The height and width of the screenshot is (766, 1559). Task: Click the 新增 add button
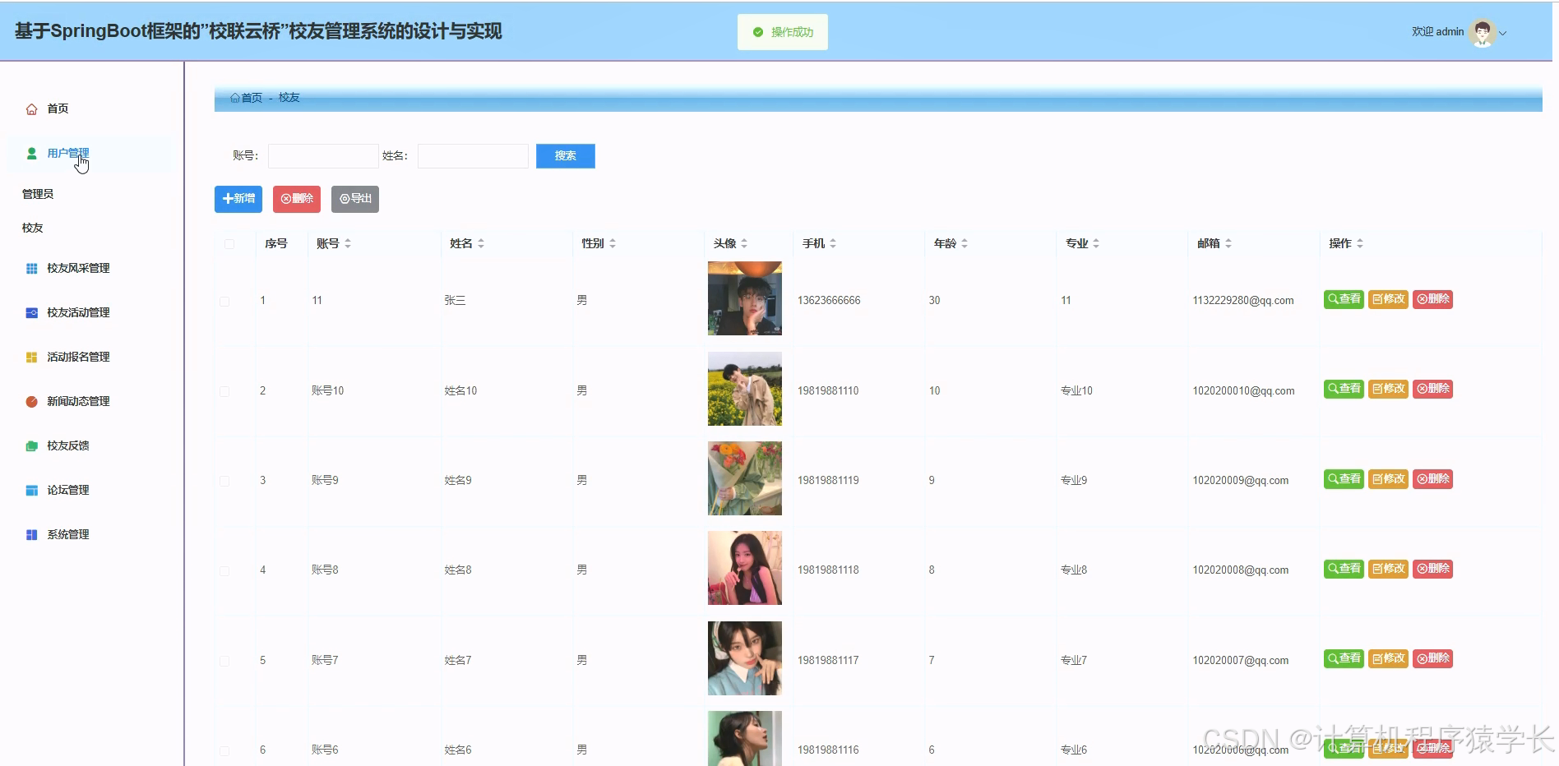(238, 199)
